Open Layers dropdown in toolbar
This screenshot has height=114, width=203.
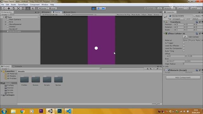[183, 9]
